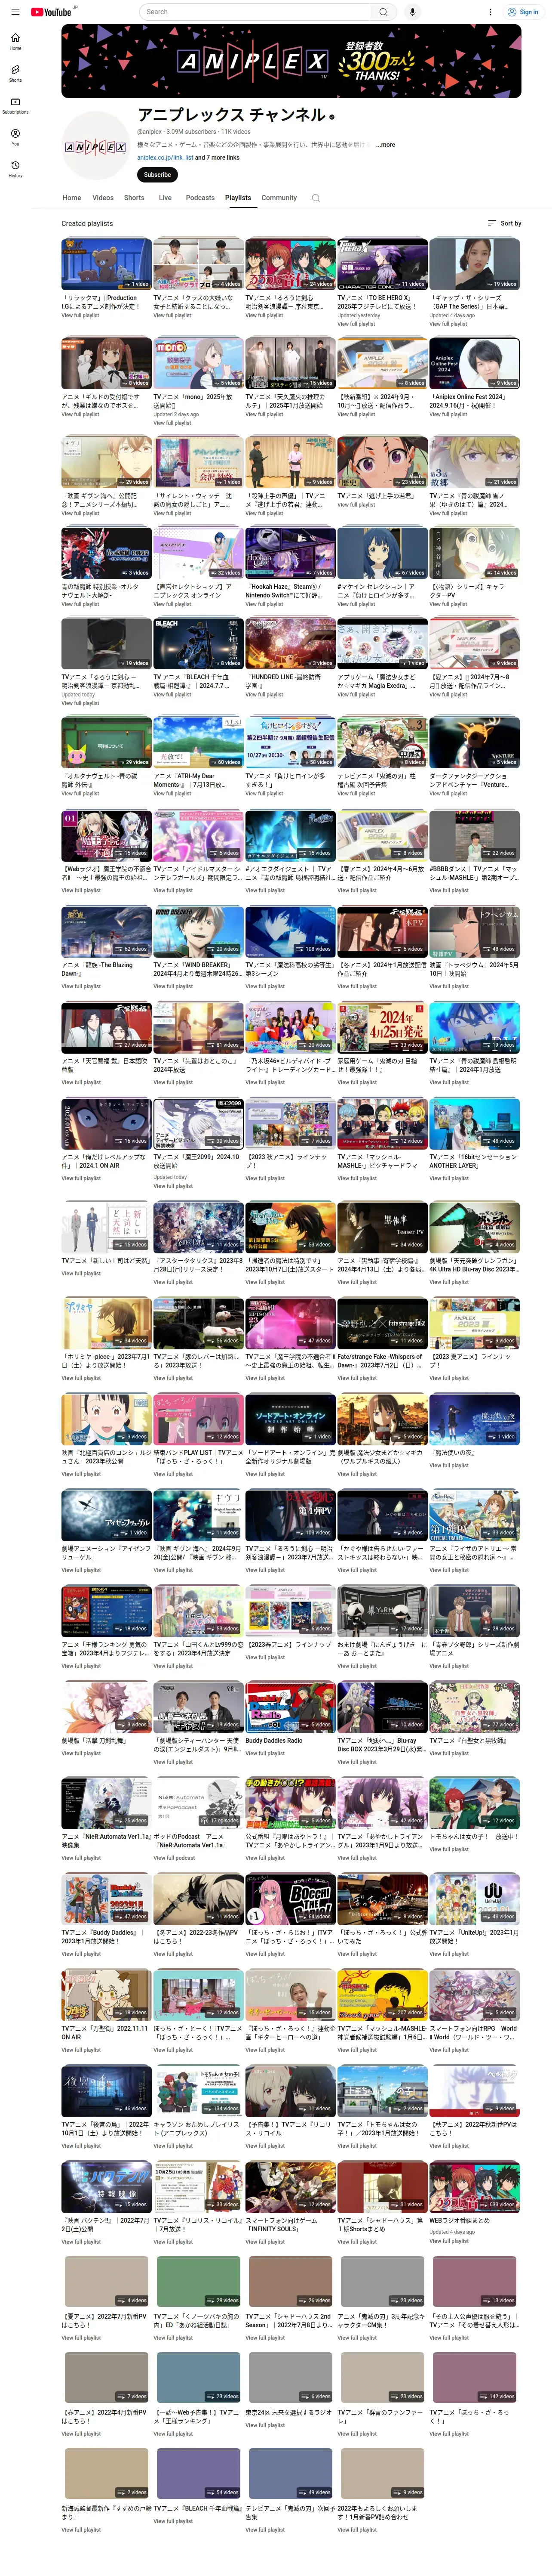Focus the top Search input field

coord(255,12)
